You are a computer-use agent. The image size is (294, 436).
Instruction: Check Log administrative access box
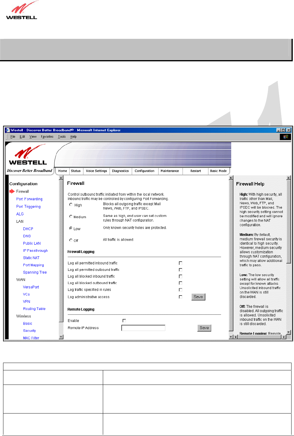180,297
